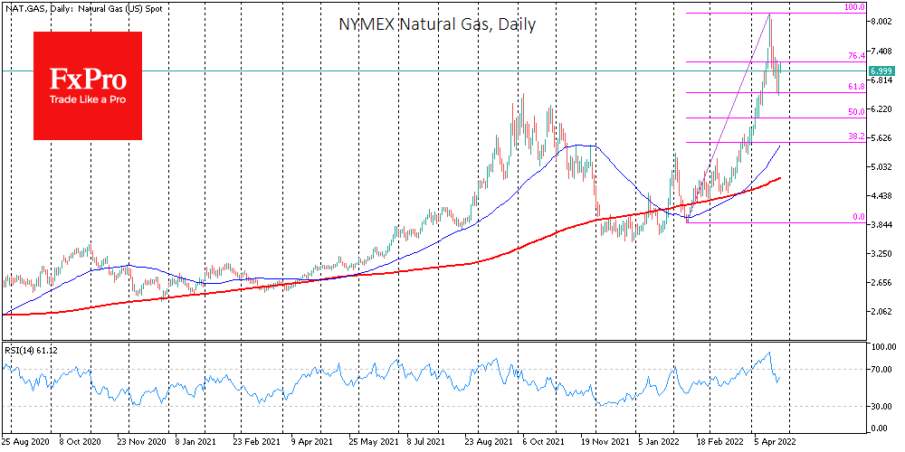Viewport: 905px width, 452px height.
Task: Click the 8.002 price axis value
Action: click(x=881, y=22)
